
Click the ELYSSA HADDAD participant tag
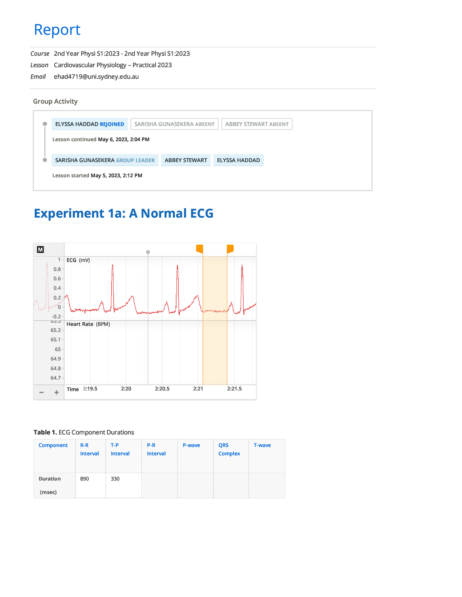coord(239,160)
